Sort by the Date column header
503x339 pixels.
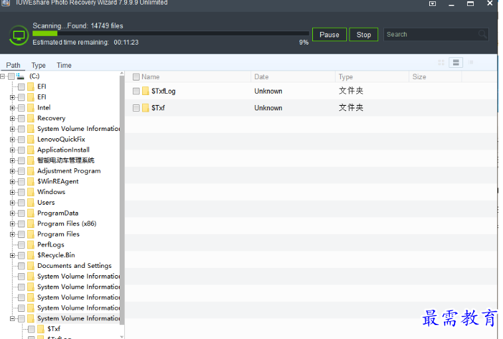pyautogui.click(x=261, y=76)
